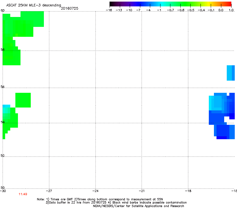
Task: Click the note line starting "Note: 1) Times are GMT"
Action: click(x=100, y=199)
